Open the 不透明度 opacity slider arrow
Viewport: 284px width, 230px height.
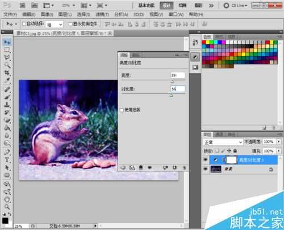(x=279, y=142)
